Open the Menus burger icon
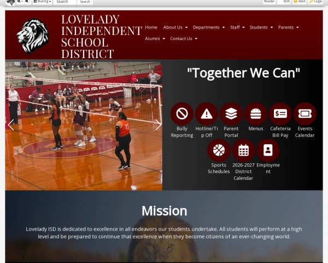This screenshot has width=328, height=263. coord(256,113)
